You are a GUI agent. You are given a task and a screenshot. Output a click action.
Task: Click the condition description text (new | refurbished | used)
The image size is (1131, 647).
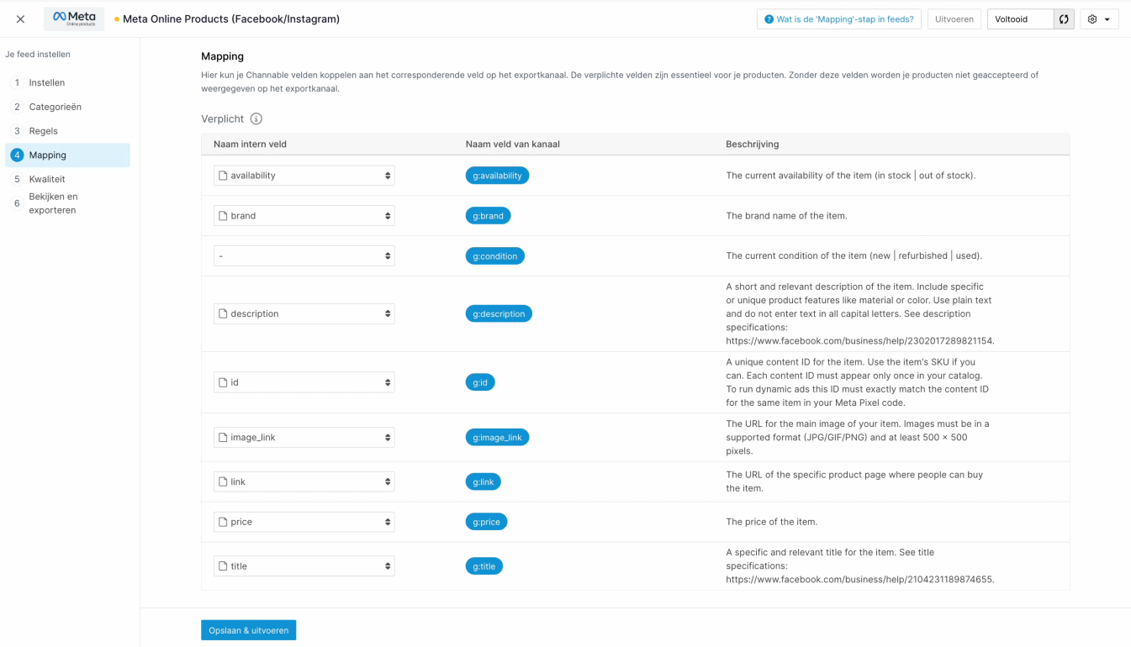854,256
